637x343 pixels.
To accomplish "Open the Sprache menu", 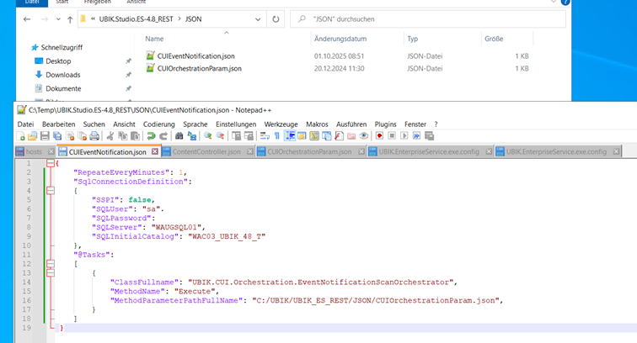I will coord(195,124).
